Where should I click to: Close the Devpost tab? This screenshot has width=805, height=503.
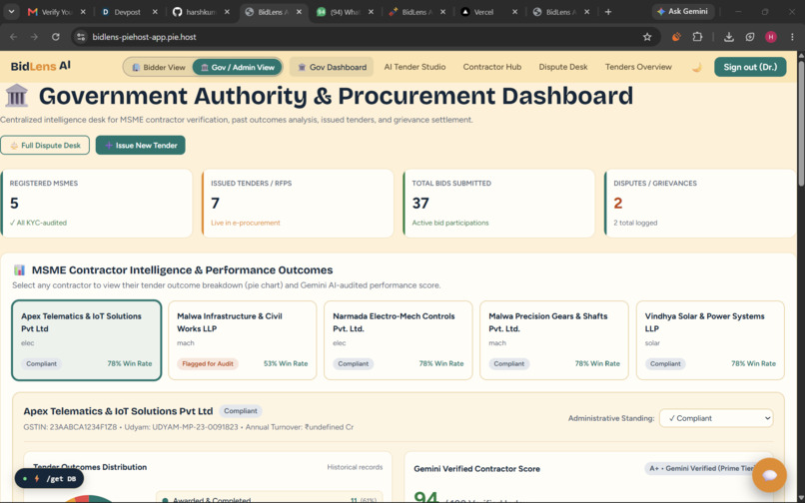[x=155, y=12]
